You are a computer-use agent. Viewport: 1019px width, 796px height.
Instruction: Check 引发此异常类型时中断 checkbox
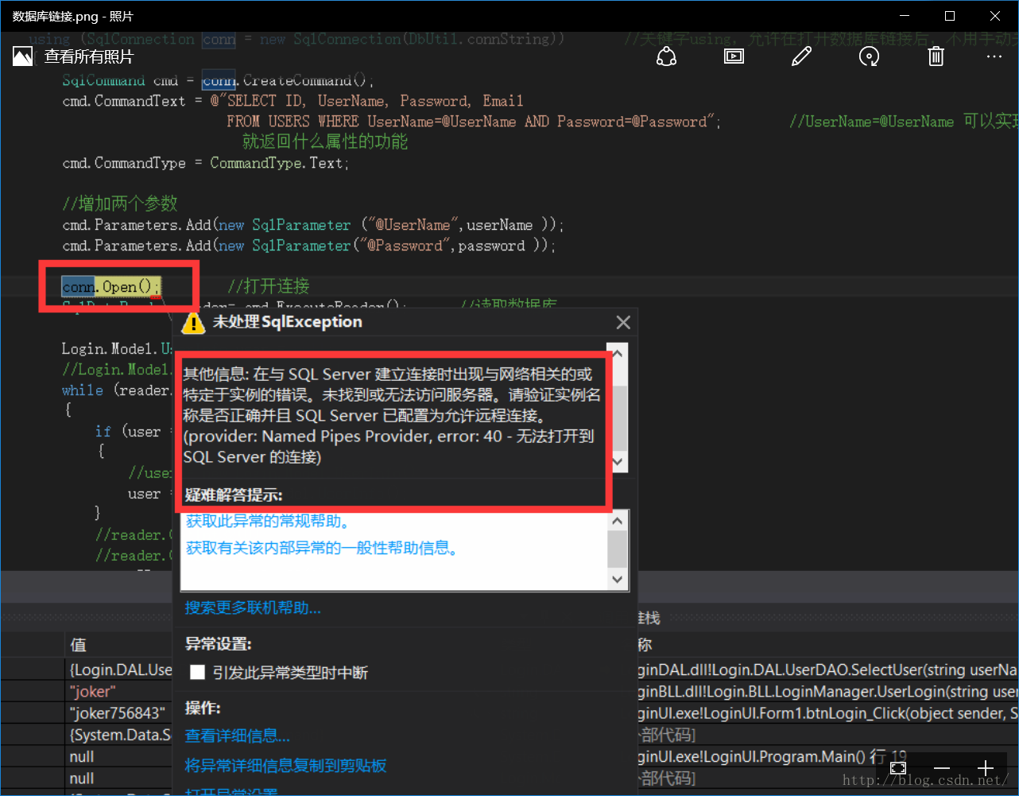(198, 673)
